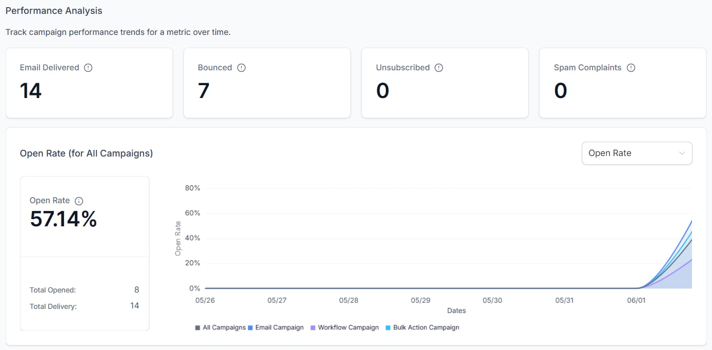The height and width of the screenshot is (350, 712).
Task: Click the 57.14% open rate value
Action: tap(64, 219)
